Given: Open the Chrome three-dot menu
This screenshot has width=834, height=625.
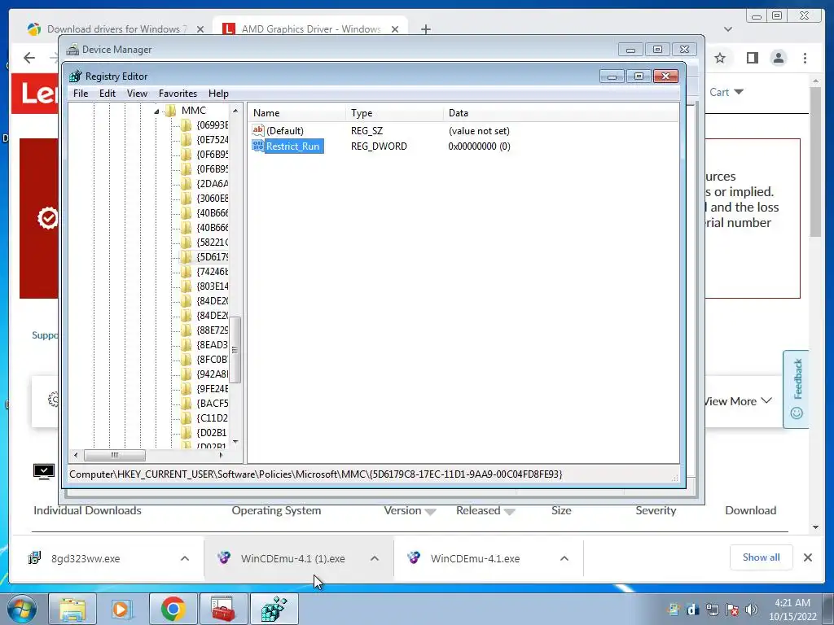Looking at the screenshot, I should pyautogui.click(x=805, y=58).
